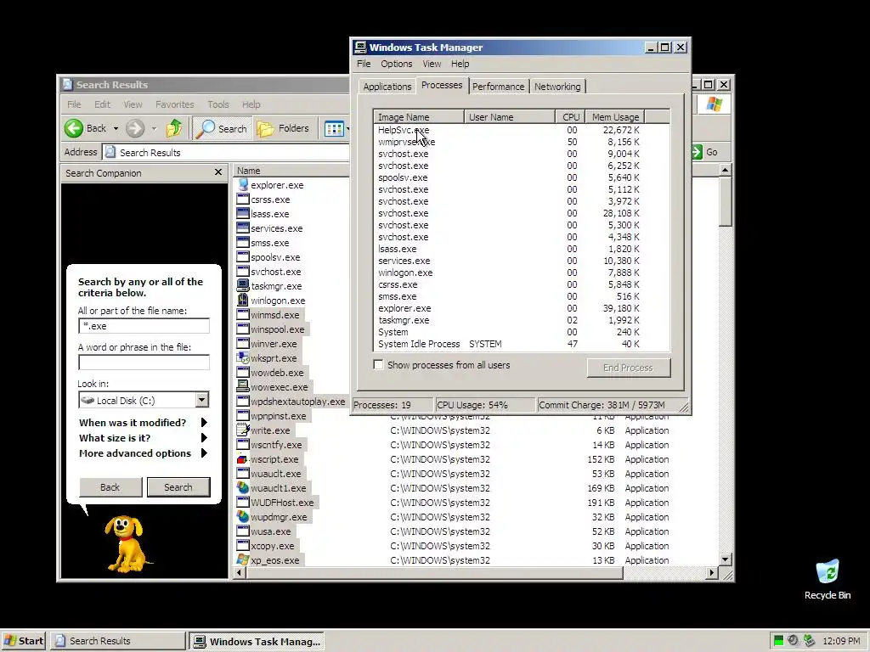Open Task Manager View menu

coord(432,64)
